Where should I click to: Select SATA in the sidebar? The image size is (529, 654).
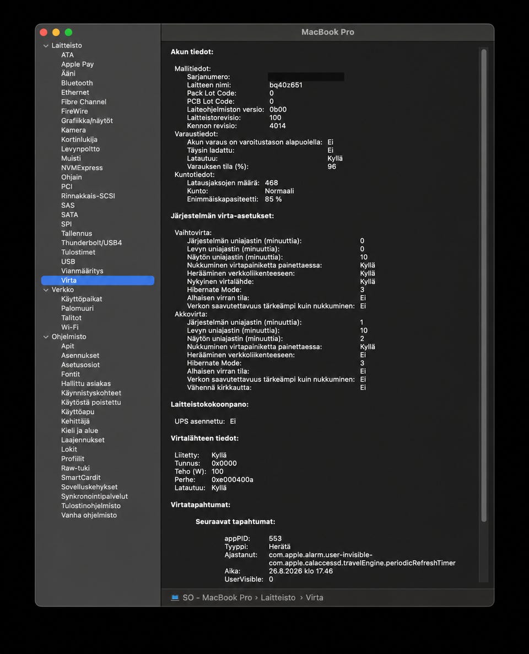coord(69,215)
